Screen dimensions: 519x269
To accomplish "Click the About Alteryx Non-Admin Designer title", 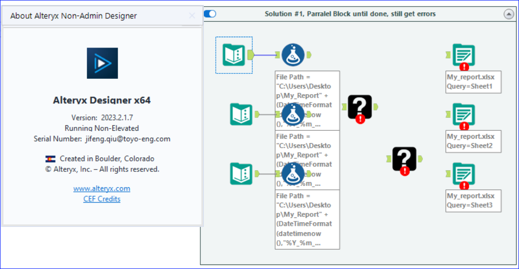I will coord(74,15).
